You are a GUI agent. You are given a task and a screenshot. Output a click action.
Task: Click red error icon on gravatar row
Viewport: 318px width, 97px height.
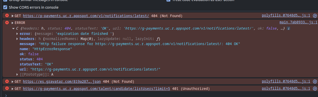(x=7, y=81)
